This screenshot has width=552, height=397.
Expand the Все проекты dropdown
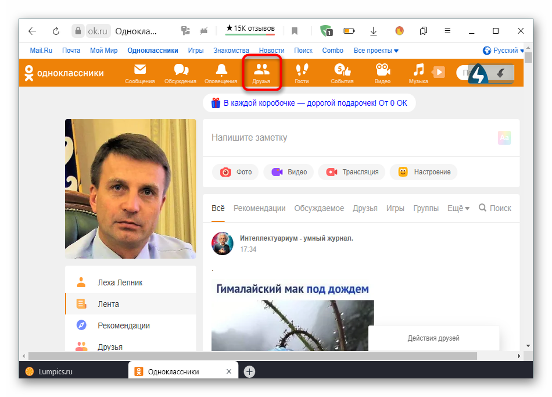pos(376,51)
